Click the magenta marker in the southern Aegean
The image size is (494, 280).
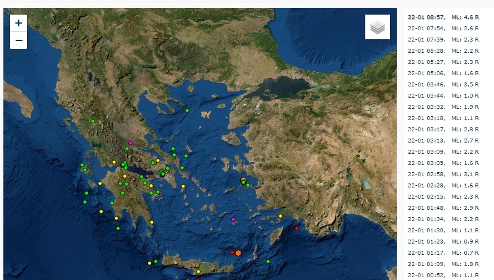click(x=233, y=219)
